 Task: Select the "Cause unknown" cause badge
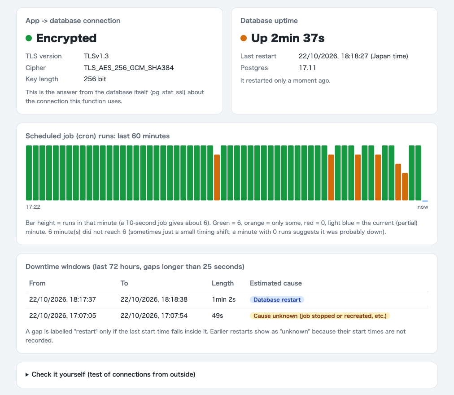point(320,316)
